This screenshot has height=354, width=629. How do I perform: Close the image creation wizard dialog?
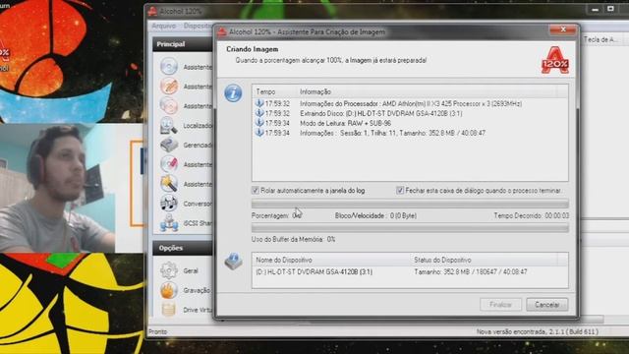tap(563, 29)
